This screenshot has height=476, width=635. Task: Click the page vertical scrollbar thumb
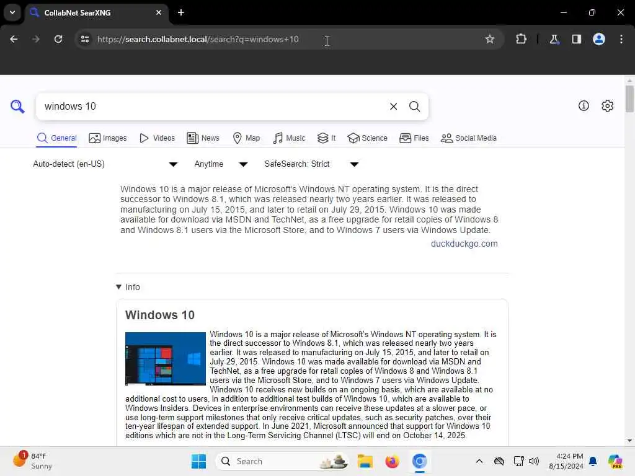point(629,99)
